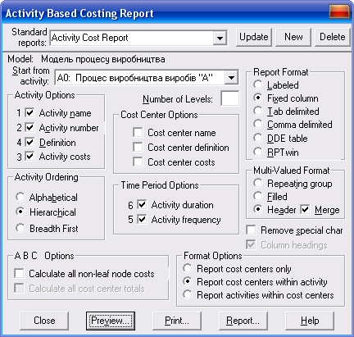Viewport: 354px width, 337px height.
Task: Click the Close button at the bottom
Action: click(x=44, y=321)
